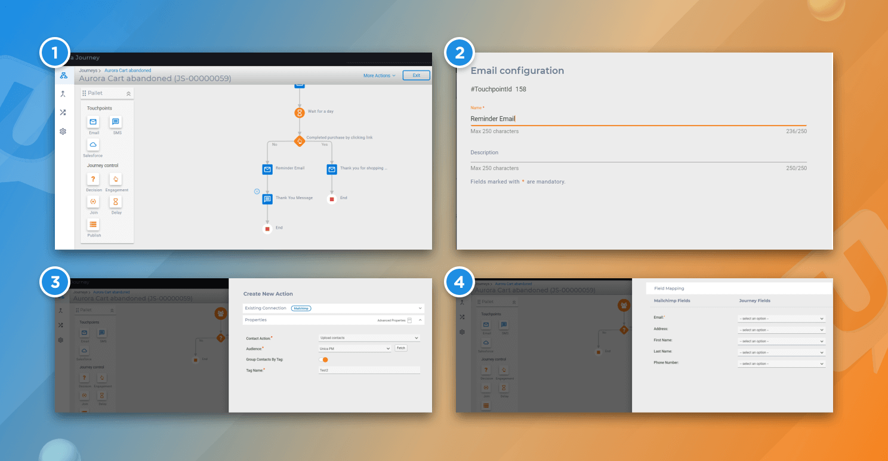Click the Reminder Email node in the canvas
The width and height of the screenshot is (888, 461).
point(267,168)
